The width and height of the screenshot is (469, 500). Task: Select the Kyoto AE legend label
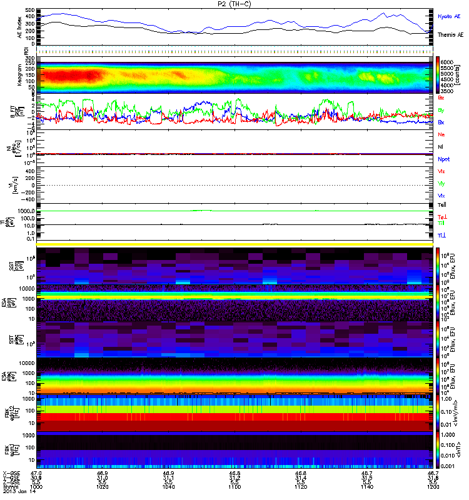tap(449, 16)
